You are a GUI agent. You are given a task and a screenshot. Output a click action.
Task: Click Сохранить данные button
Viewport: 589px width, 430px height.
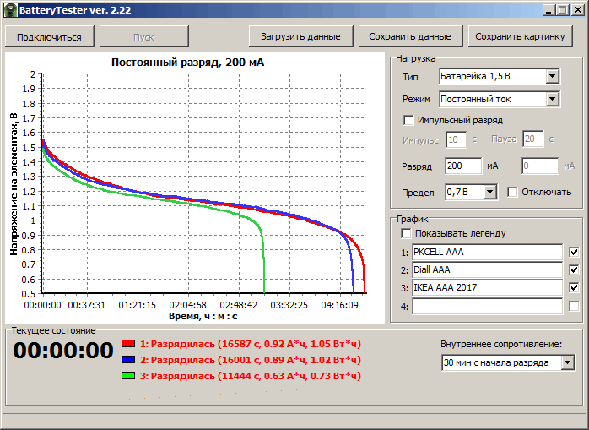click(x=410, y=37)
